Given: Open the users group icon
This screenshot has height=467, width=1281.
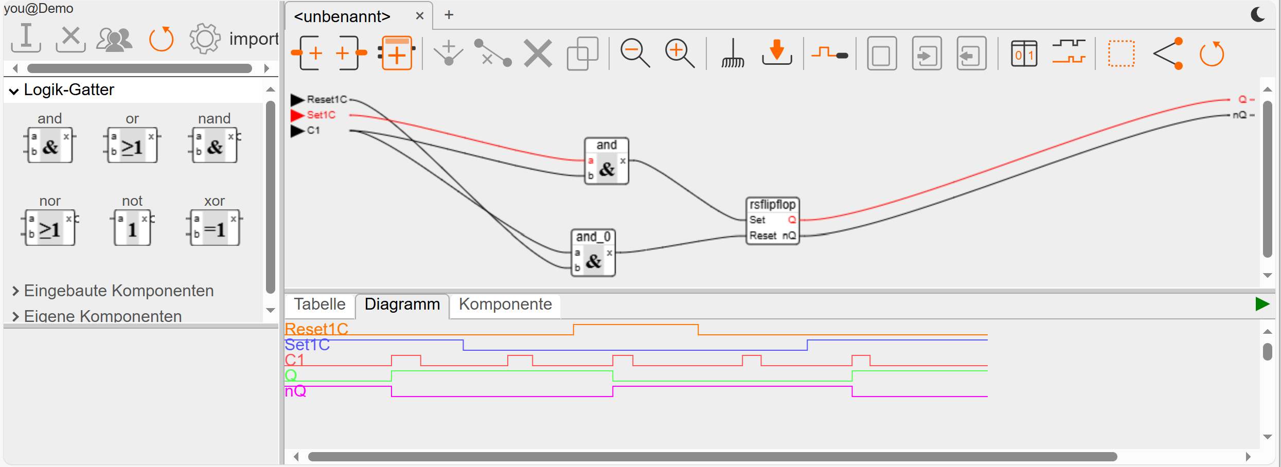Looking at the screenshot, I should [x=114, y=40].
